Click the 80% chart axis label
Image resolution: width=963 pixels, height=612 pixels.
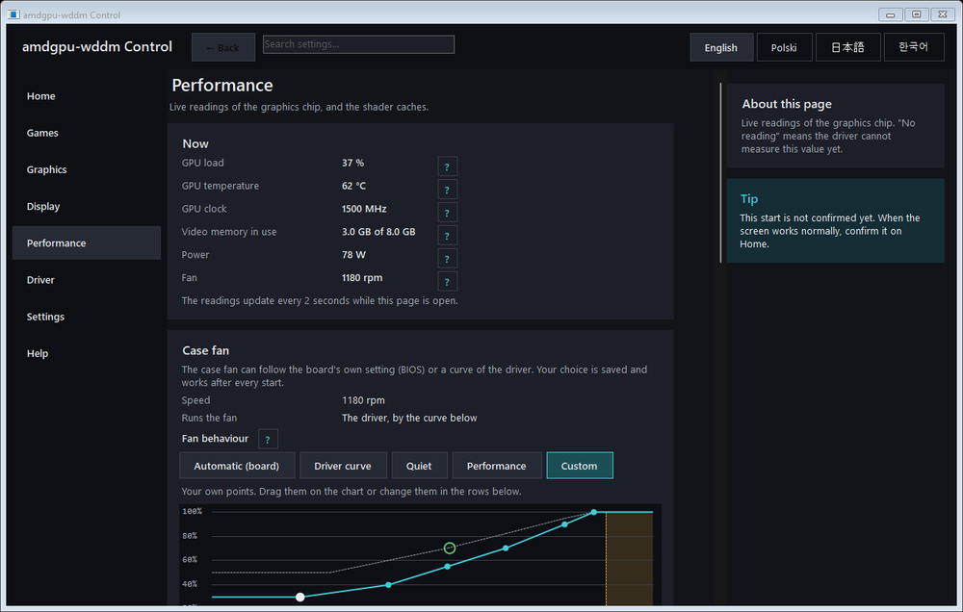pos(190,536)
